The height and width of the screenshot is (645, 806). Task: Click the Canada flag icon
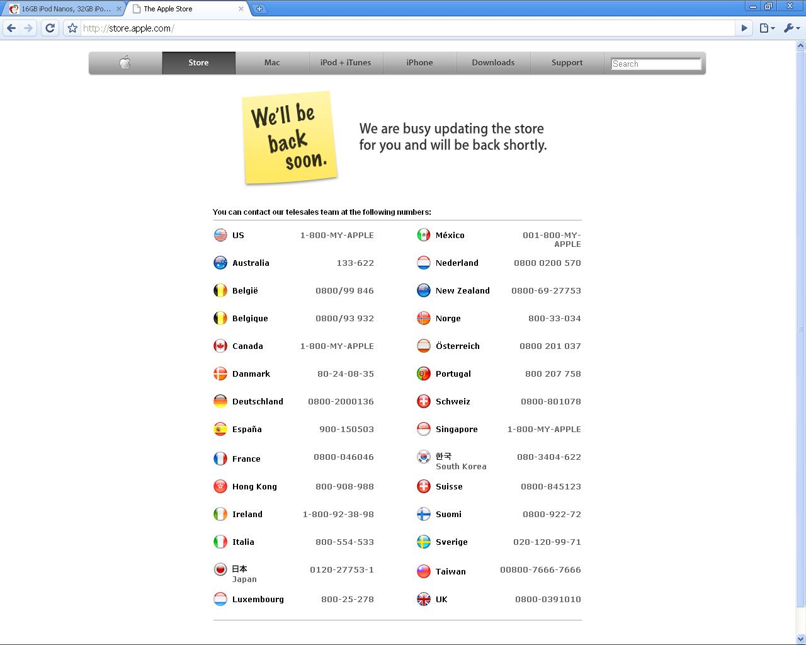220,346
